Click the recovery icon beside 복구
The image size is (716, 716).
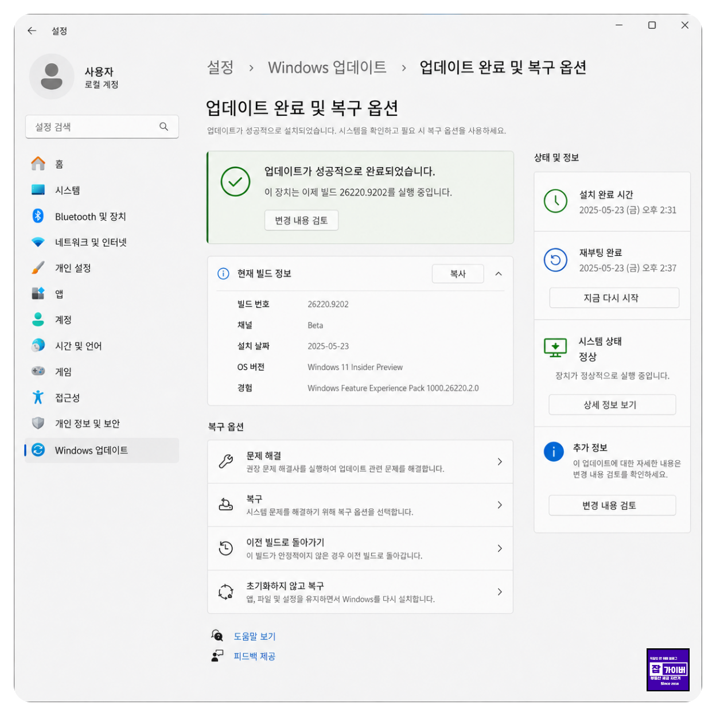tap(226, 505)
